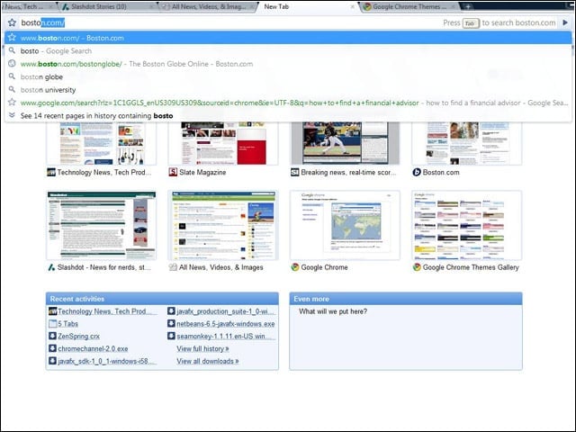Click download icon beside javafx_production_suite
This screenshot has height=432, width=576.
[171, 310]
